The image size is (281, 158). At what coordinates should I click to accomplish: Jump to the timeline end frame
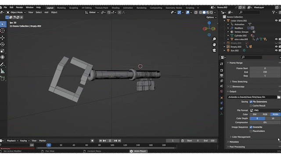pyautogui.click(x=119, y=141)
